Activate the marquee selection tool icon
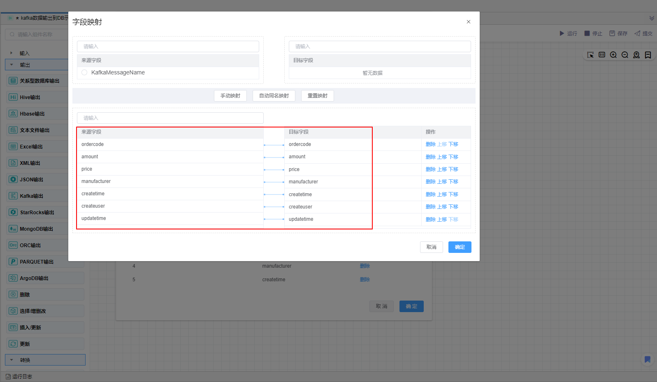Screen dimensions: 657x382 590,55
